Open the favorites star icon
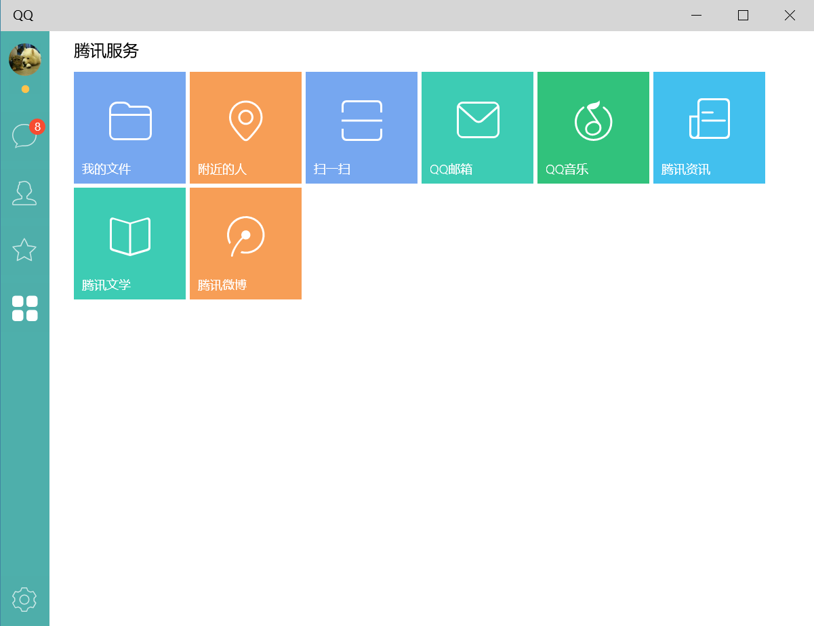Screen dimensions: 814x626 (24, 250)
